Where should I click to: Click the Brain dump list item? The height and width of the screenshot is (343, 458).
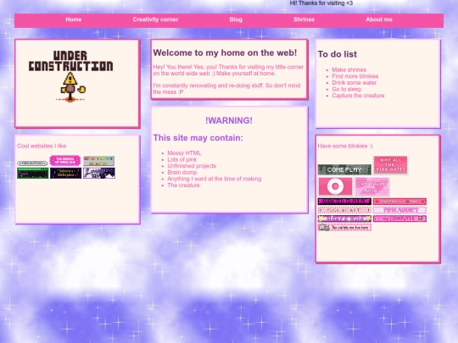pos(182,172)
